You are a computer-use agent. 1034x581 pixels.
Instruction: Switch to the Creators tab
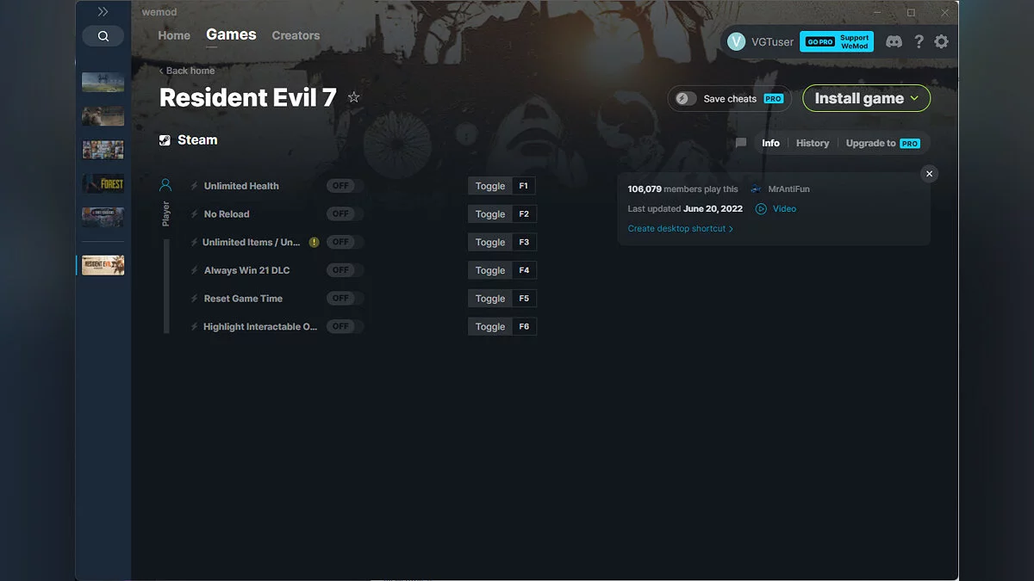click(296, 35)
